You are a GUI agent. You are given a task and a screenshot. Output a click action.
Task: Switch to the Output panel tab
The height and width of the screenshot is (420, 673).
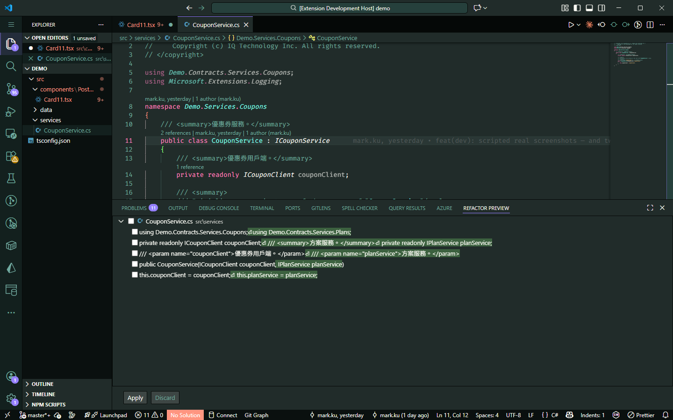click(x=178, y=208)
